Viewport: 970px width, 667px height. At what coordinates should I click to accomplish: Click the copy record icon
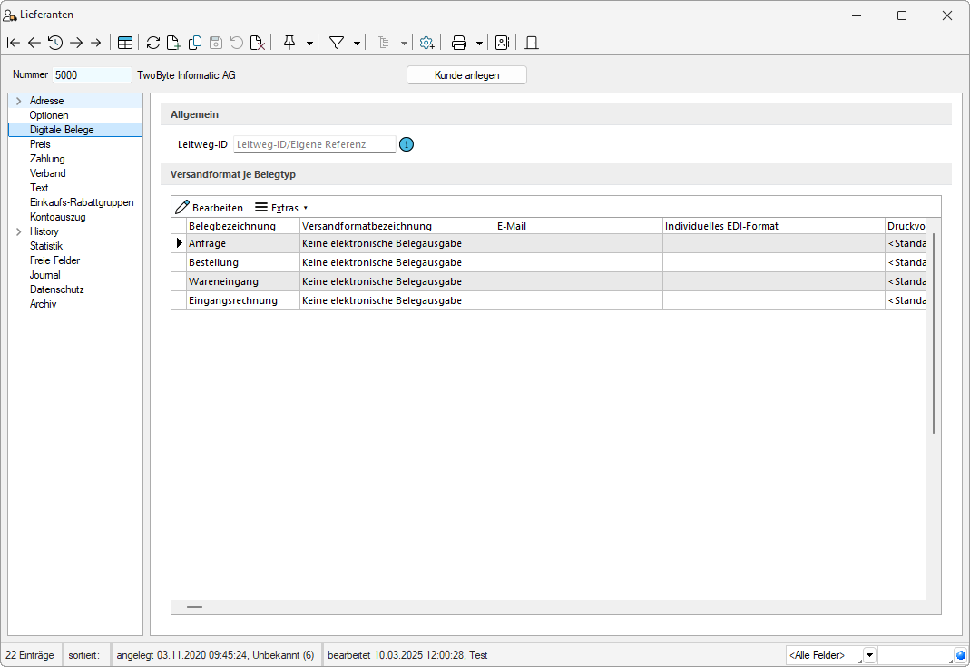(x=195, y=43)
